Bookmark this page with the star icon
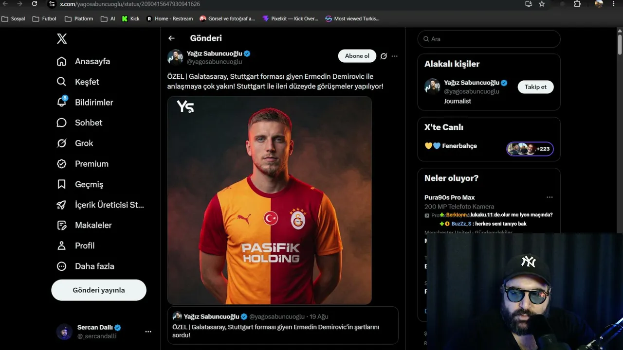The width and height of the screenshot is (623, 350). click(x=542, y=4)
